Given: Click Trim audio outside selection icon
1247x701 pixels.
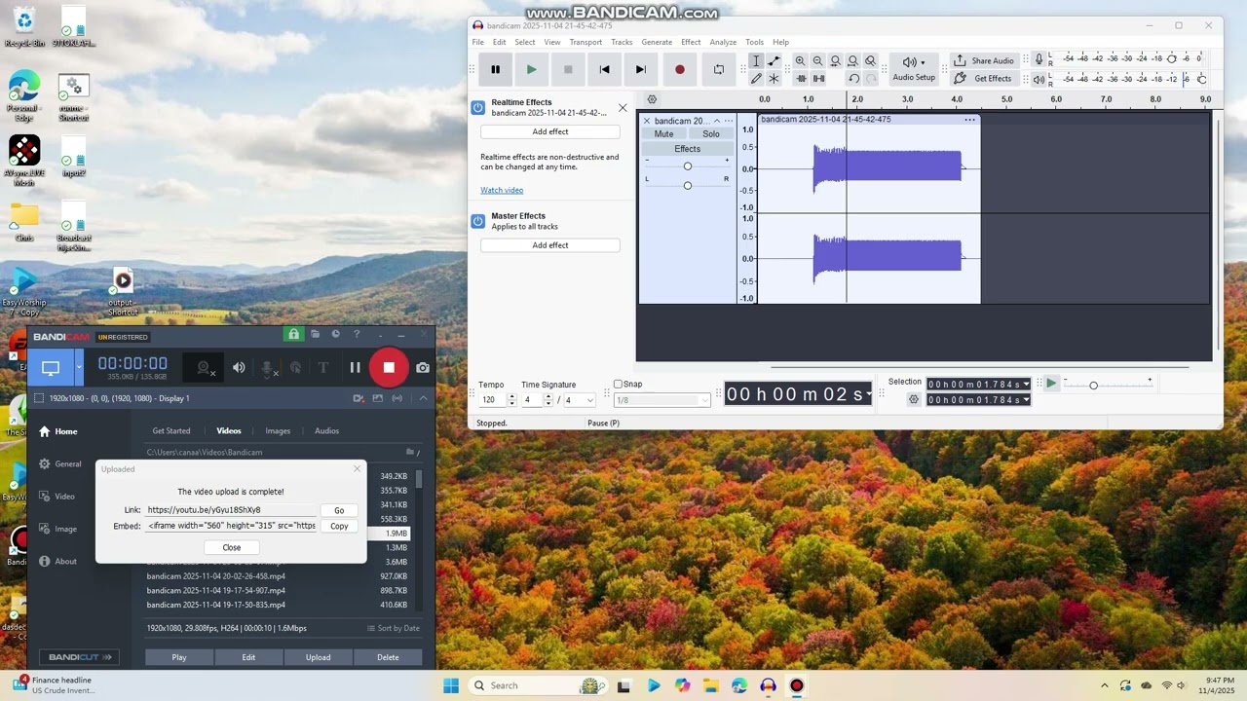Looking at the screenshot, I should click(x=800, y=78).
